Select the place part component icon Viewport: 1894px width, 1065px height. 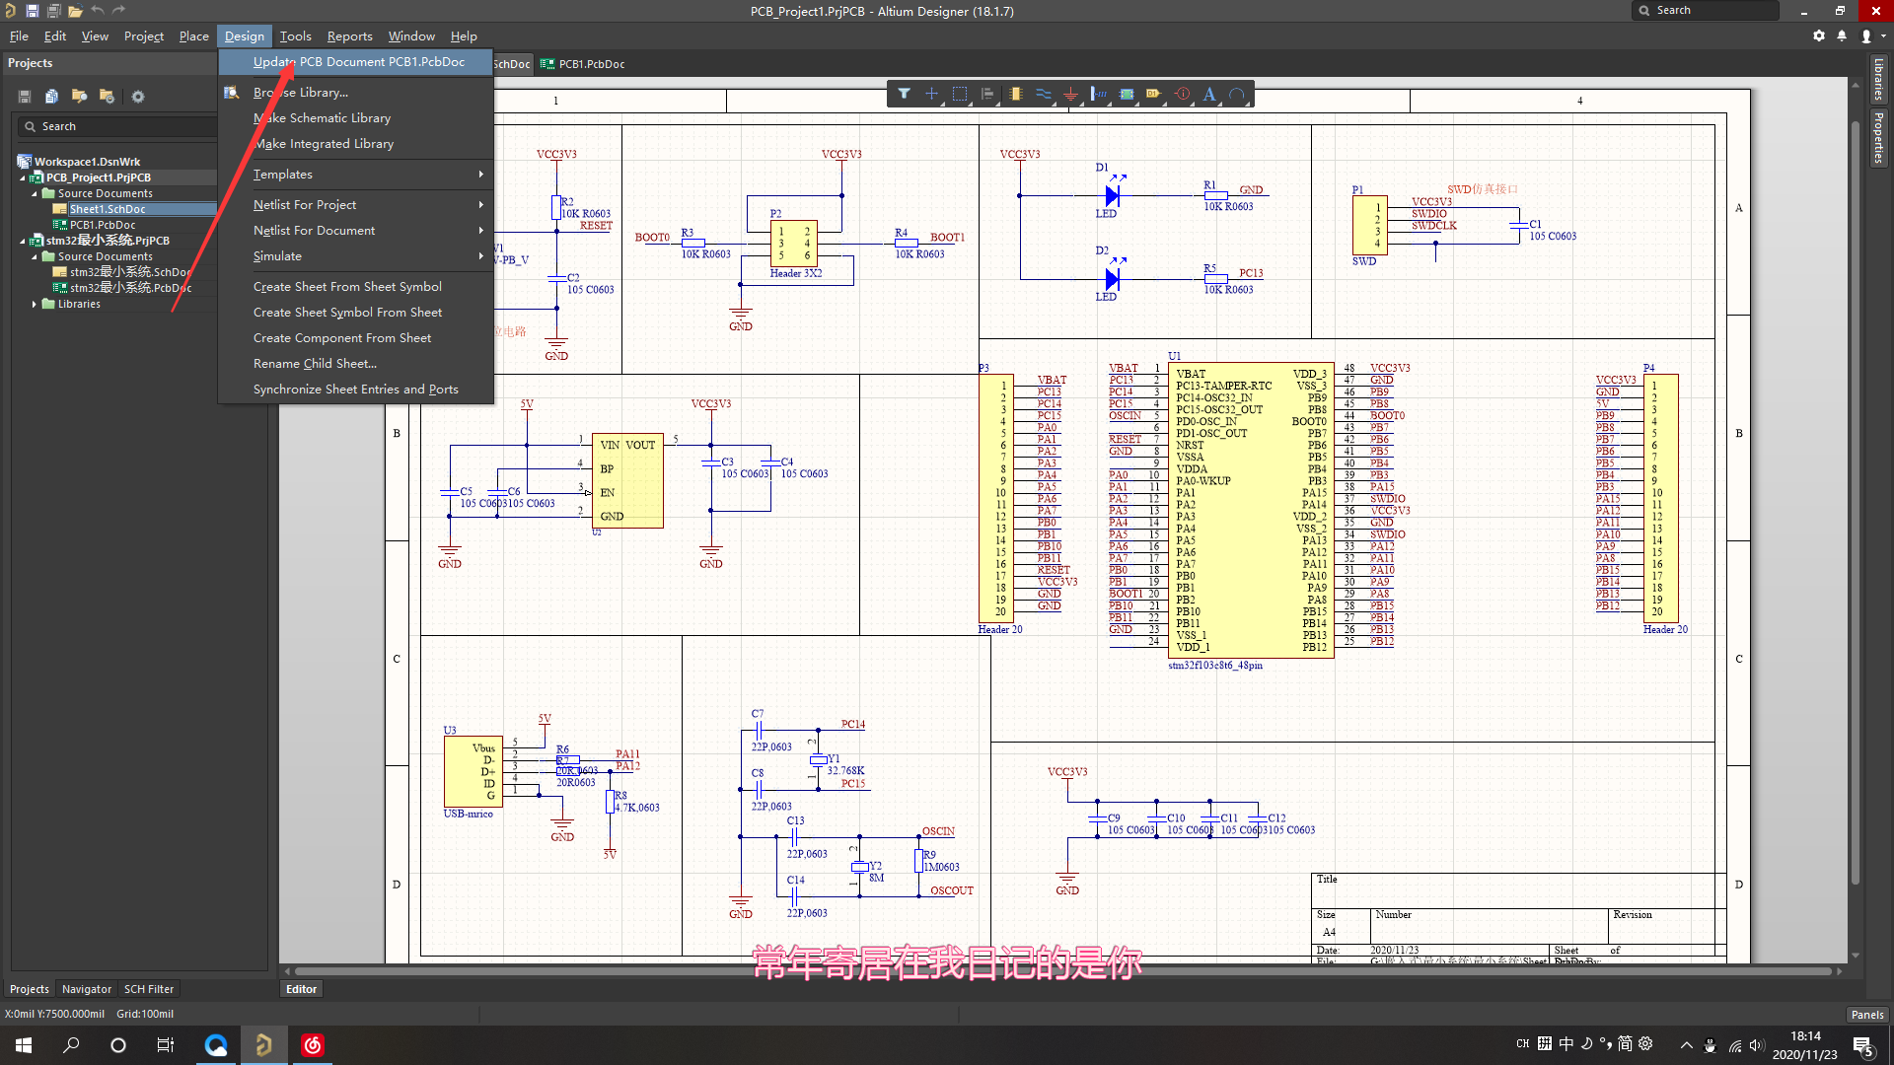click(x=1015, y=94)
